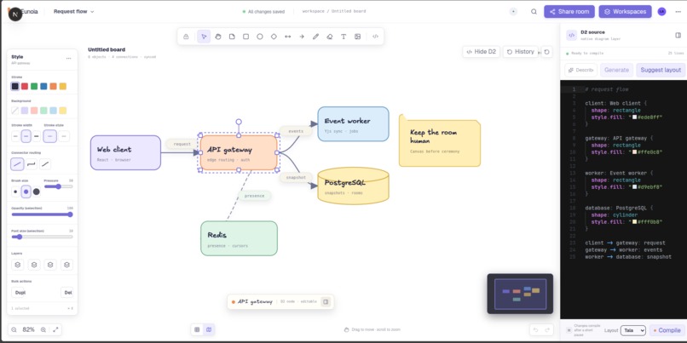Select the Redis node
The width and height of the screenshot is (687, 343).
239,238
